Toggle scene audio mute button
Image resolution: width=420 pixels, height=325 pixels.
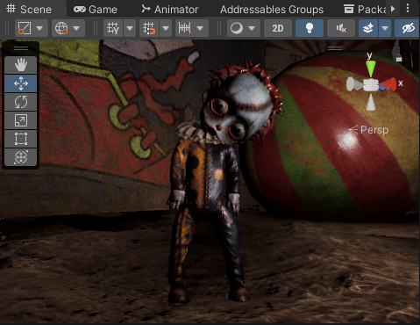[341, 28]
